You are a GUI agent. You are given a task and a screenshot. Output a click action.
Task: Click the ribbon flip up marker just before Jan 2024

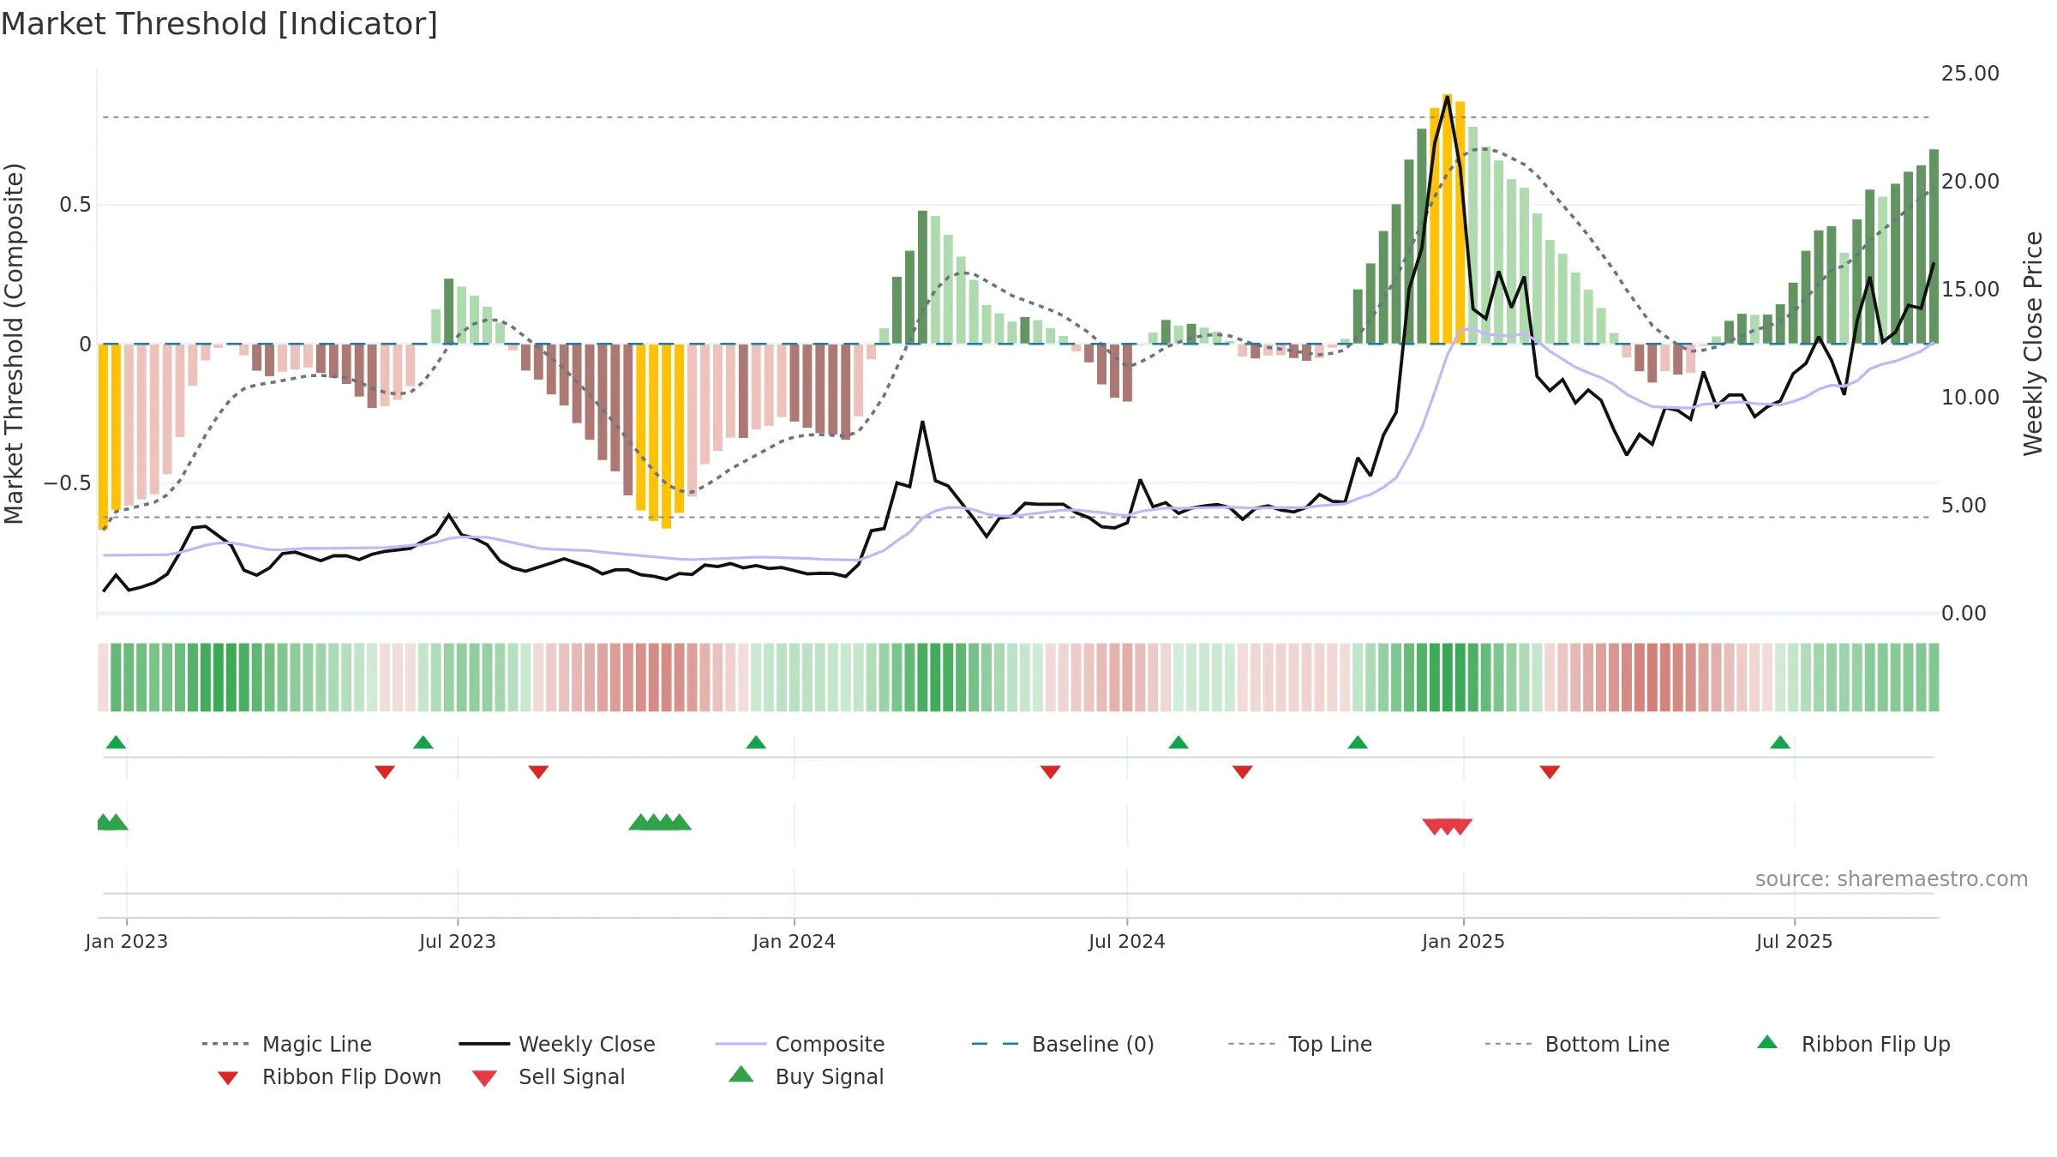756,742
